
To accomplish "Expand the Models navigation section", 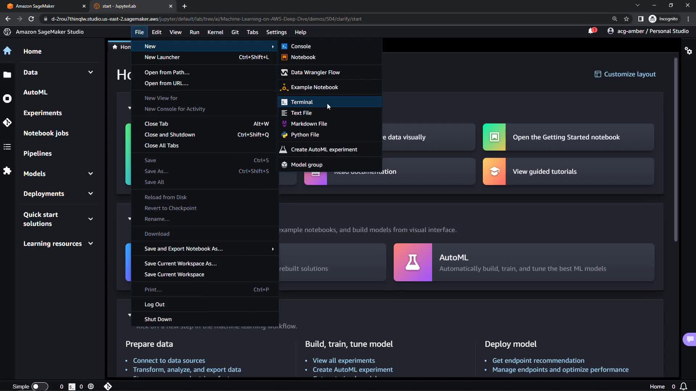I will click(90, 174).
